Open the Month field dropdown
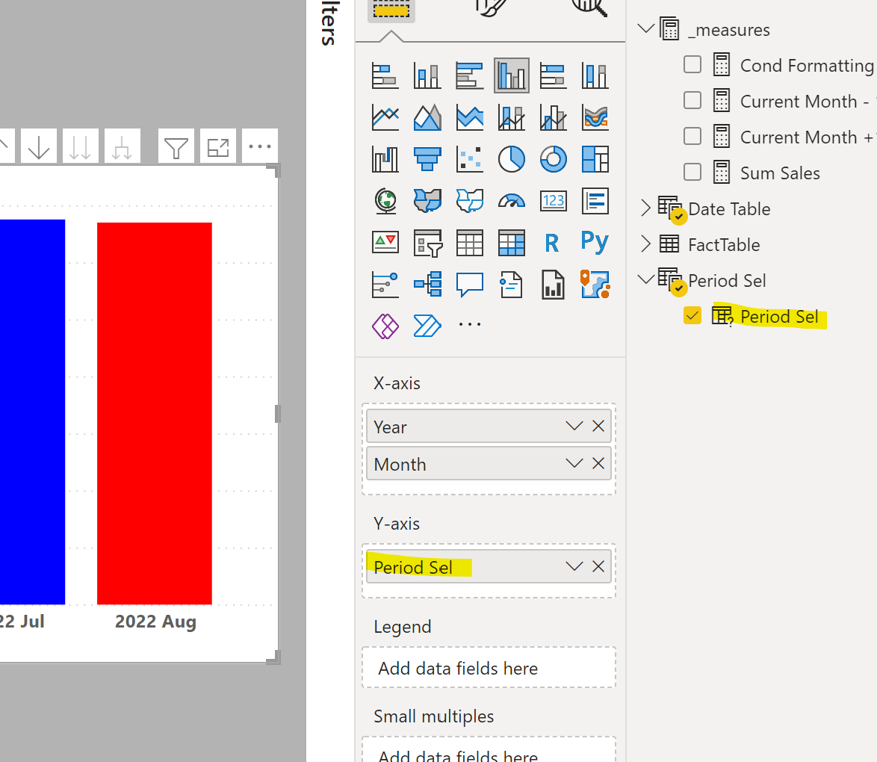 [x=574, y=463]
